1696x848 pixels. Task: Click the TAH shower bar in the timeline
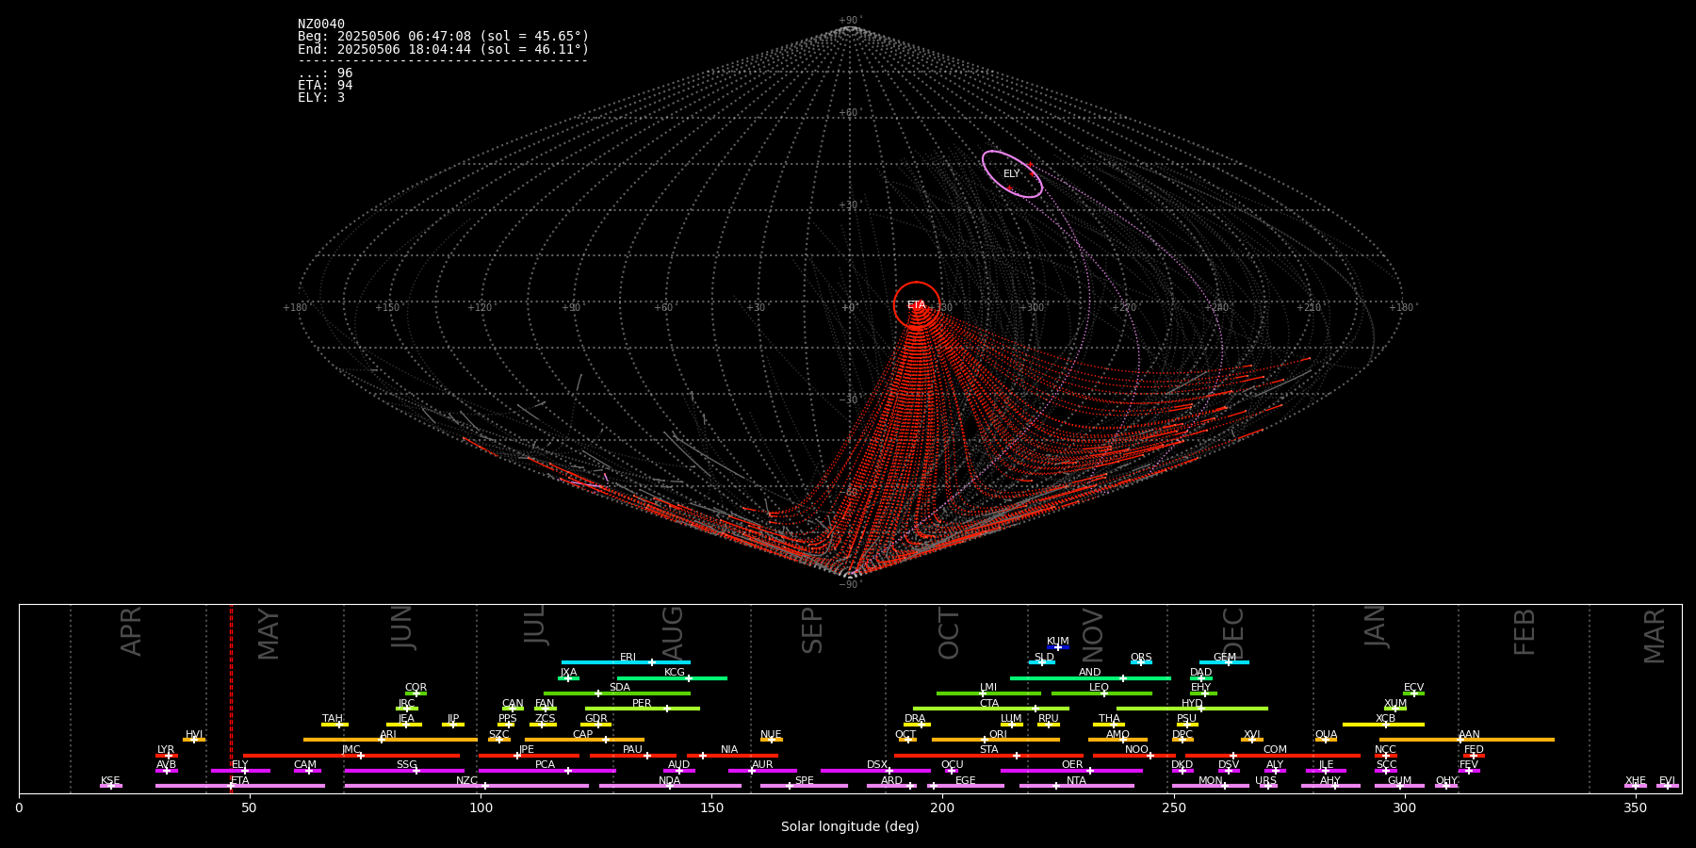click(334, 725)
